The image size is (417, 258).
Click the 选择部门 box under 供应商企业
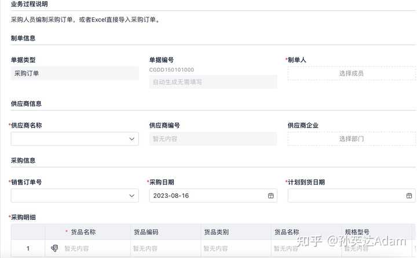point(352,139)
